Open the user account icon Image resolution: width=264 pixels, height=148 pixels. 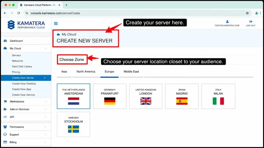click(227, 22)
